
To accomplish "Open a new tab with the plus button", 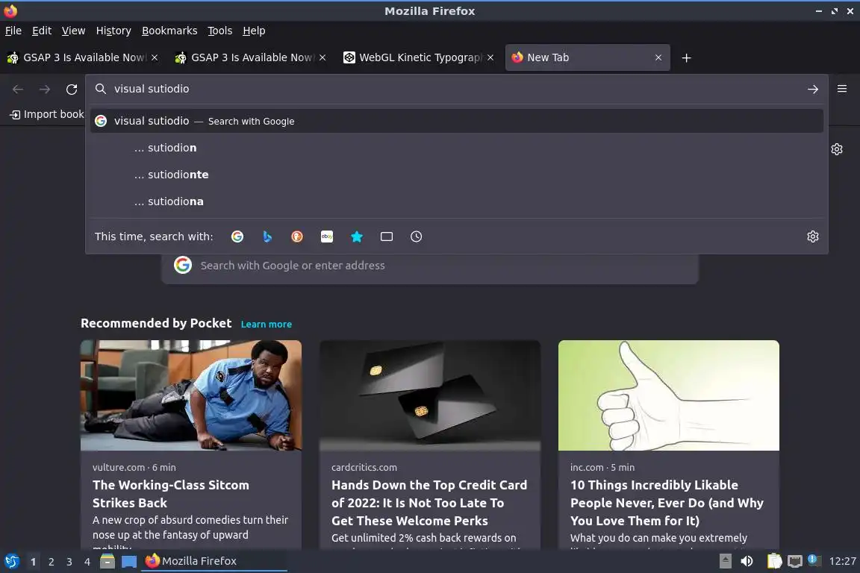I will pyautogui.click(x=686, y=57).
